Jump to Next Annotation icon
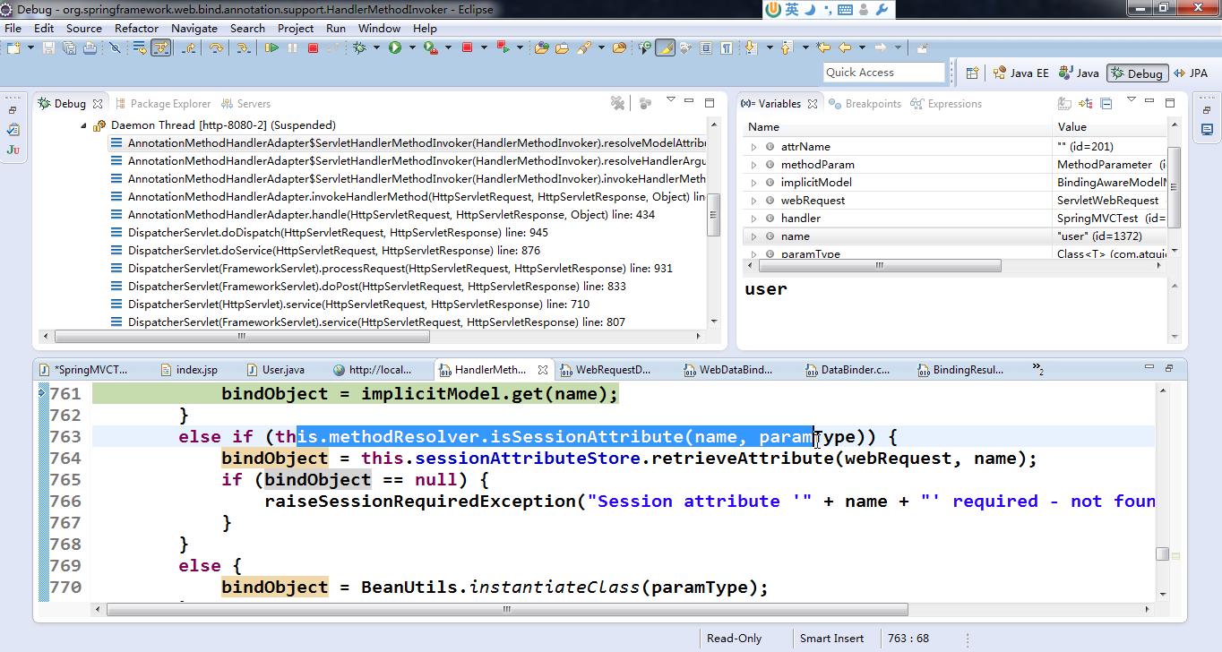The width and height of the screenshot is (1222, 652). click(751, 47)
